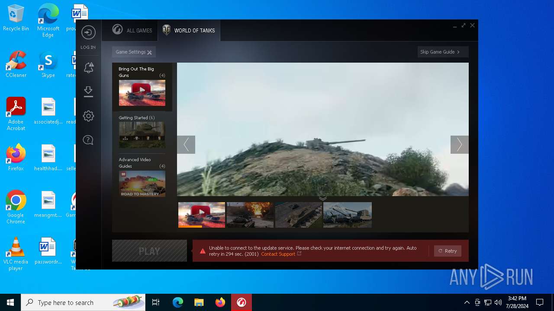Screen dimensions: 554x311
Task: Open the Contact Support link
Action: pyautogui.click(x=278, y=254)
